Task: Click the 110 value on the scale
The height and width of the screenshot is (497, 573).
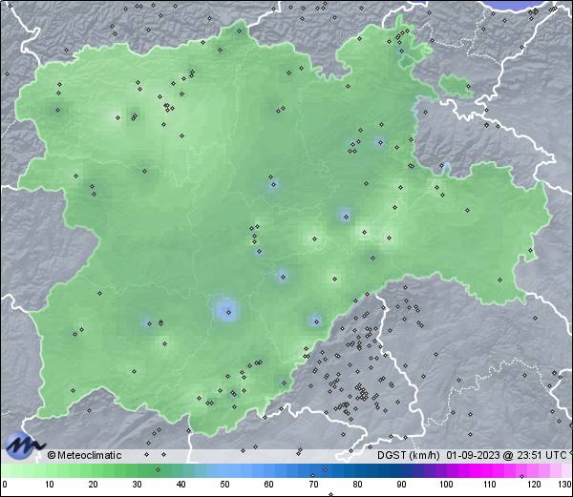Action: pos(490,485)
